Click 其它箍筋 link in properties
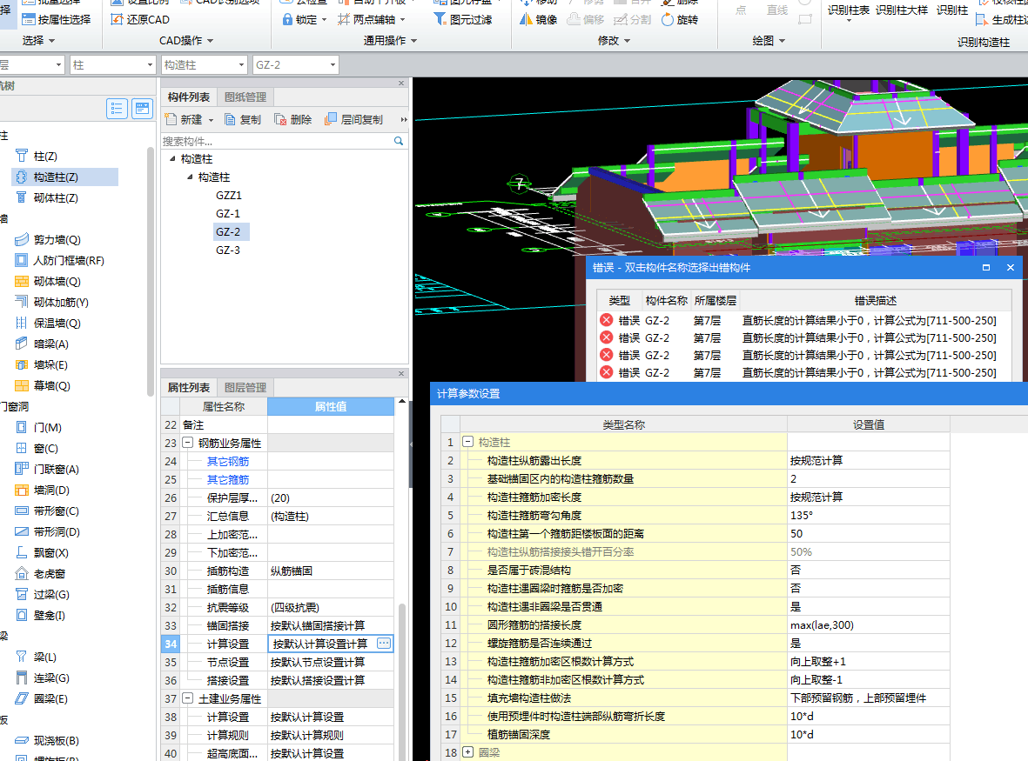 coord(228,480)
